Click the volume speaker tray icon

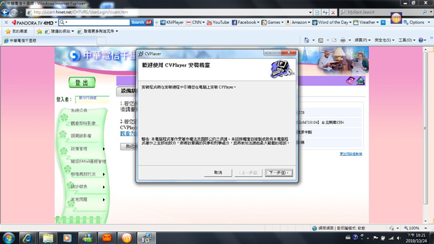tap(399, 238)
